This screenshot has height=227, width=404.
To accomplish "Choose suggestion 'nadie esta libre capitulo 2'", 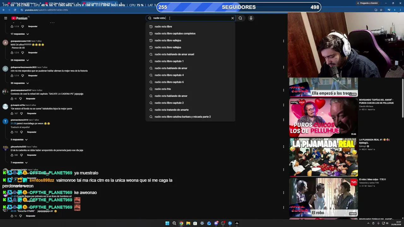I will pos(190,103).
